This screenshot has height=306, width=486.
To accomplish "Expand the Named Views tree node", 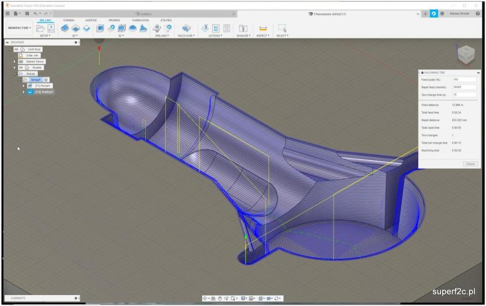I will pyautogui.click(x=15, y=61).
